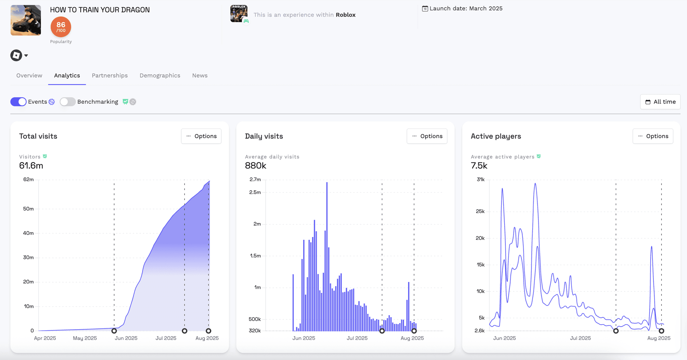Switch to the Demographics tab
Image resolution: width=687 pixels, height=360 pixels.
click(160, 75)
